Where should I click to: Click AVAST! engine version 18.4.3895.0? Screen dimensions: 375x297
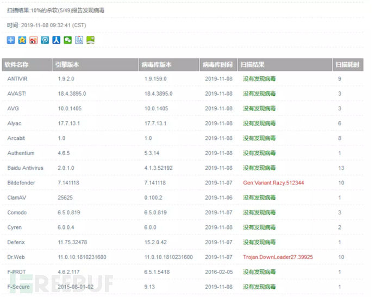[72, 94]
